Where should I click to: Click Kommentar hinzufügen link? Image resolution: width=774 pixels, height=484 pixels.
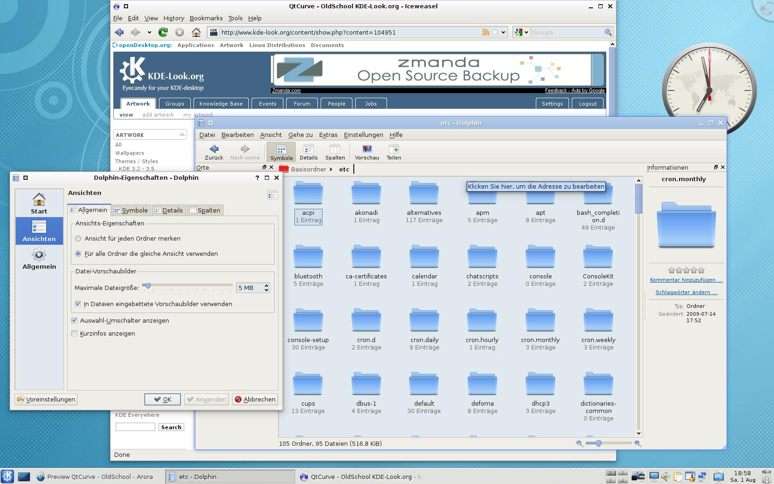click(x=686, y=280)
